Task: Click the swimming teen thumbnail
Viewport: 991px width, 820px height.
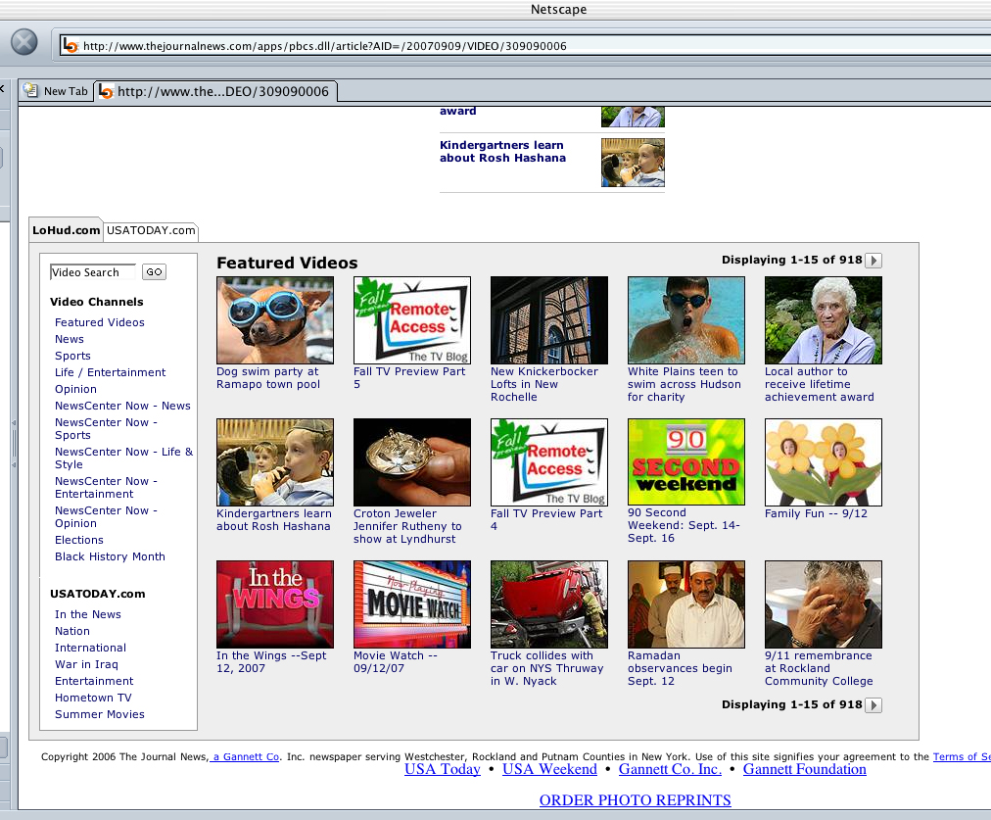Action: click(686, 320)
